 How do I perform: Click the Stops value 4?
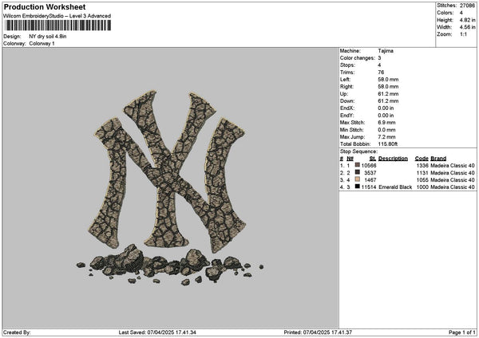[x=379, y=65]
